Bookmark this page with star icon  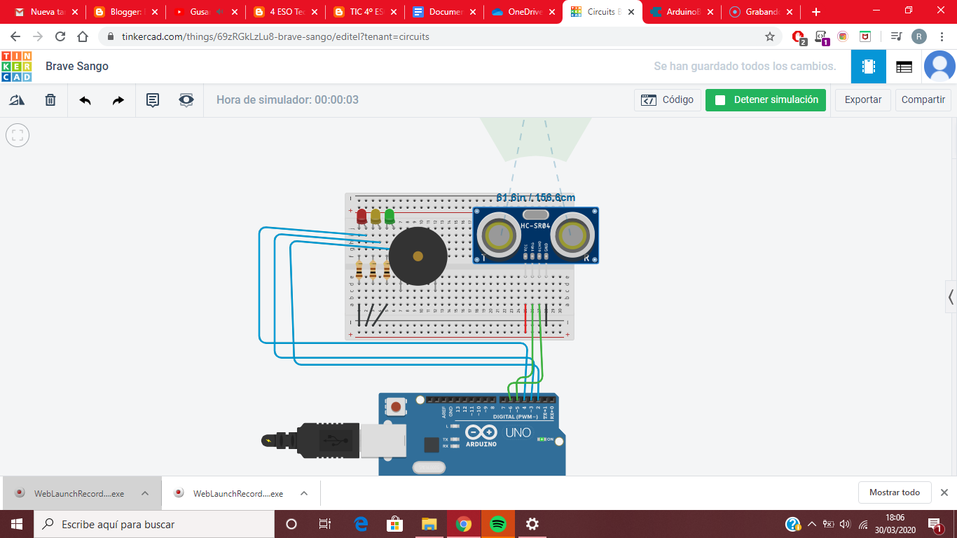pos(769,36)
